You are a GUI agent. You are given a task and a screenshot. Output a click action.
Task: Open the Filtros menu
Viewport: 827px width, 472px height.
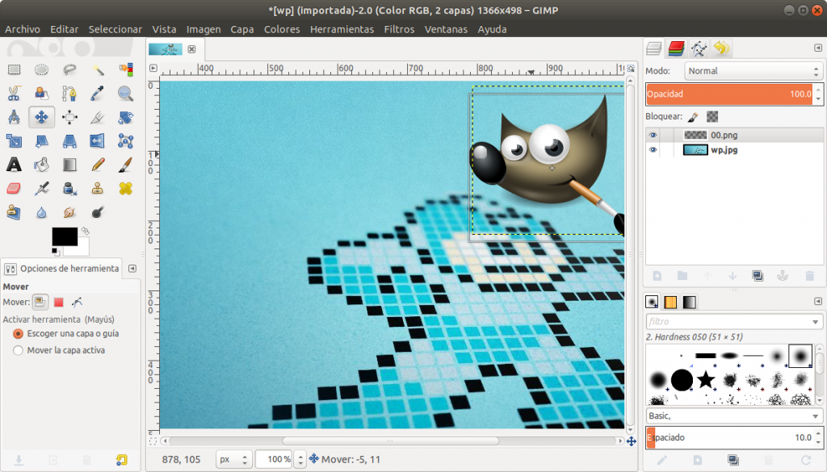399,30
